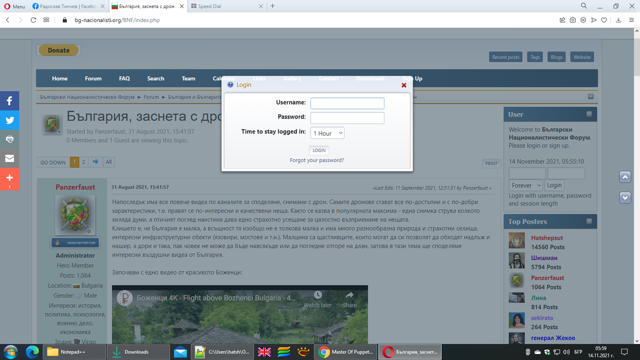Bookmark page with the heart icon
The width and height of the screenshot is (640, 360).
click(604, 20)
